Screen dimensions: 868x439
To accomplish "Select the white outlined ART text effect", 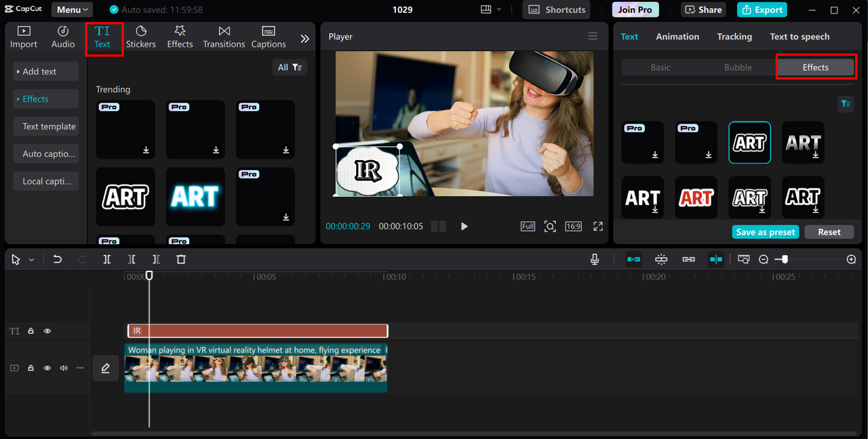I will pos(125,197).
